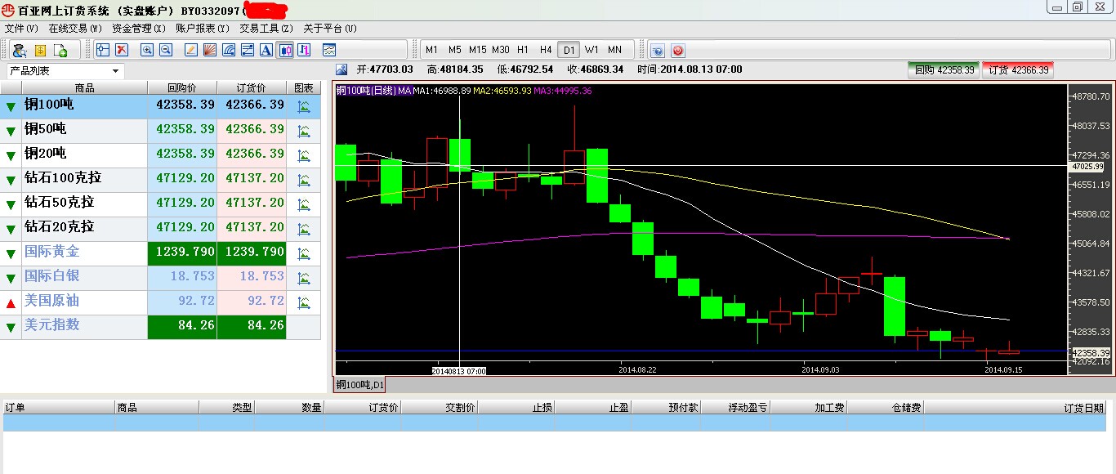Viewport: 1116px width, 474px height.
Task: Select the Fibonacci arcs tool
Action: point(229,50)
